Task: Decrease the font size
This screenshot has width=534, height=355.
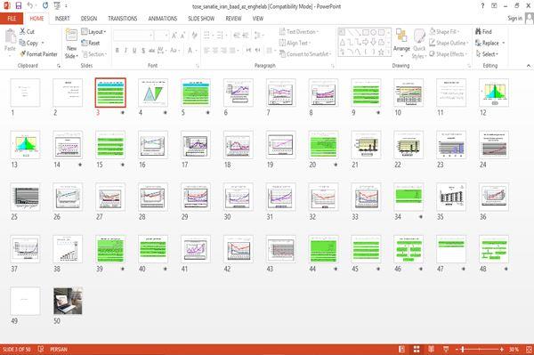Action: click(183, 36)
